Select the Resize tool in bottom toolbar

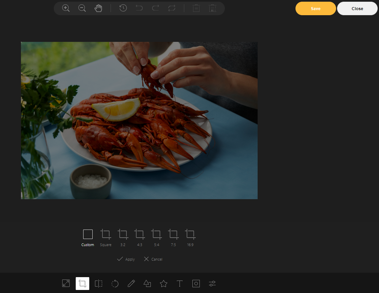coord(66,283)
